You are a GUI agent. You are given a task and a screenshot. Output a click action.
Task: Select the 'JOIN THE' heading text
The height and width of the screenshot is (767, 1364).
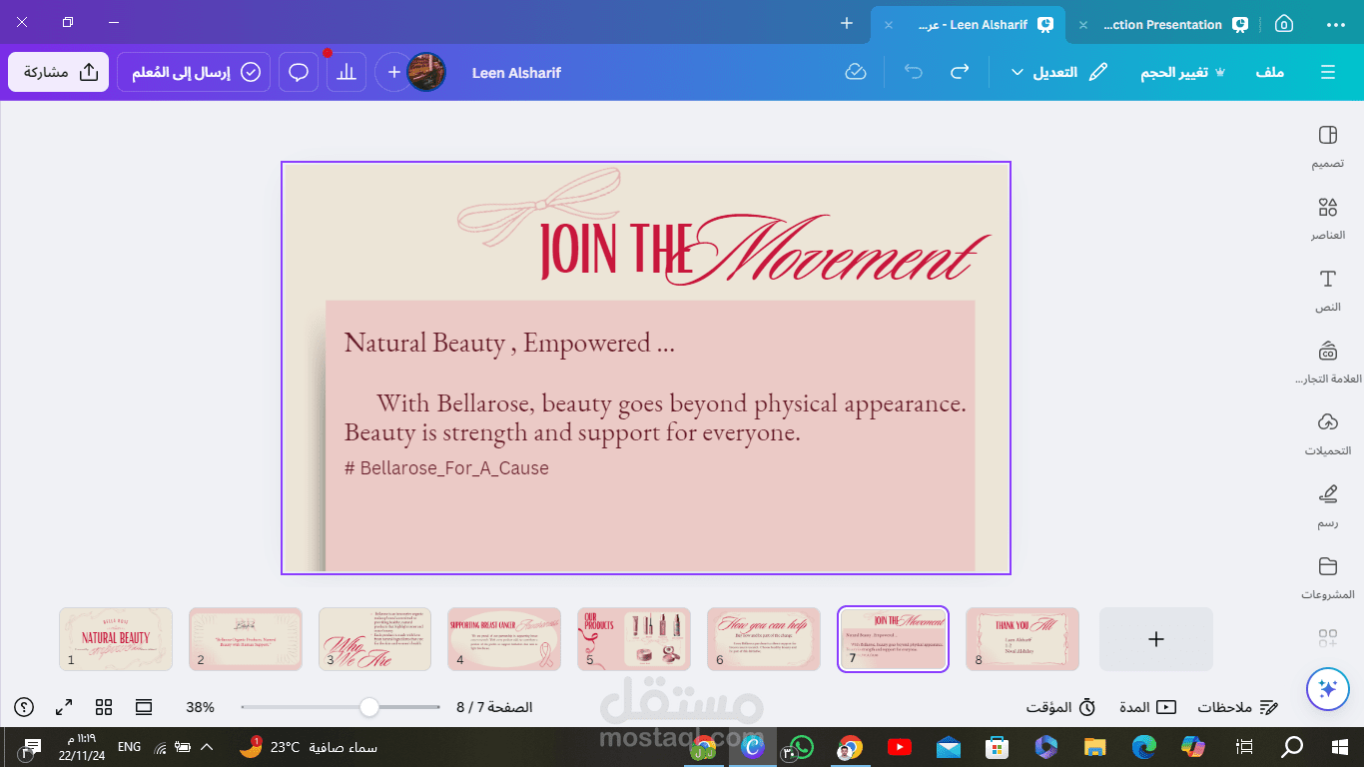pos(615,250)
